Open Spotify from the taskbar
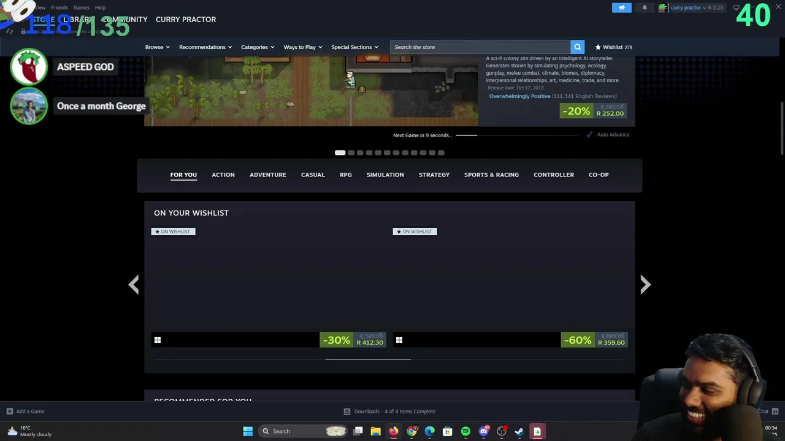This screenshot has width=785, height=441. click(465, 431)
